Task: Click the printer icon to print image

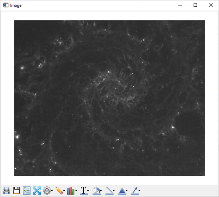Action: (x=6, y=191)
